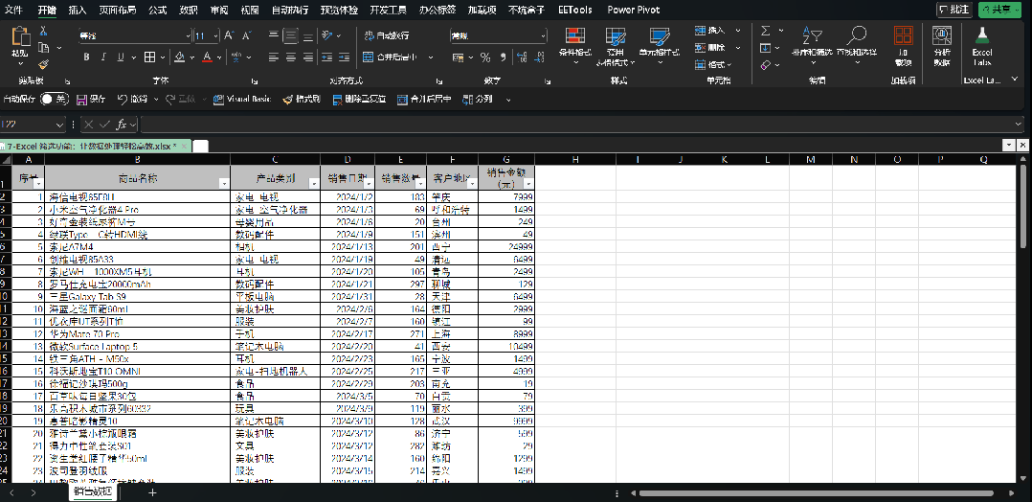Click the Insert Function fx icon
1032x502 pixels.
[122, 124]
